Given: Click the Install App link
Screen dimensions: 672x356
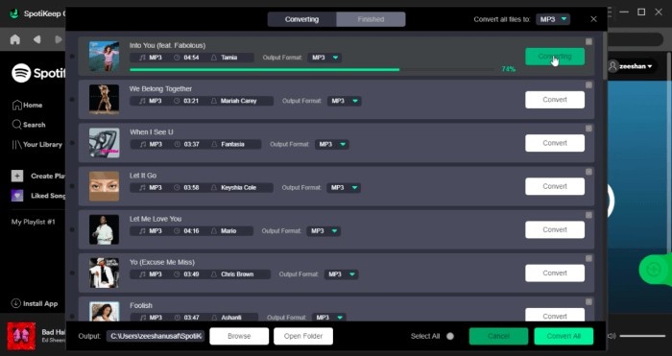Looking at the screenshot, I should click(35, 303).
